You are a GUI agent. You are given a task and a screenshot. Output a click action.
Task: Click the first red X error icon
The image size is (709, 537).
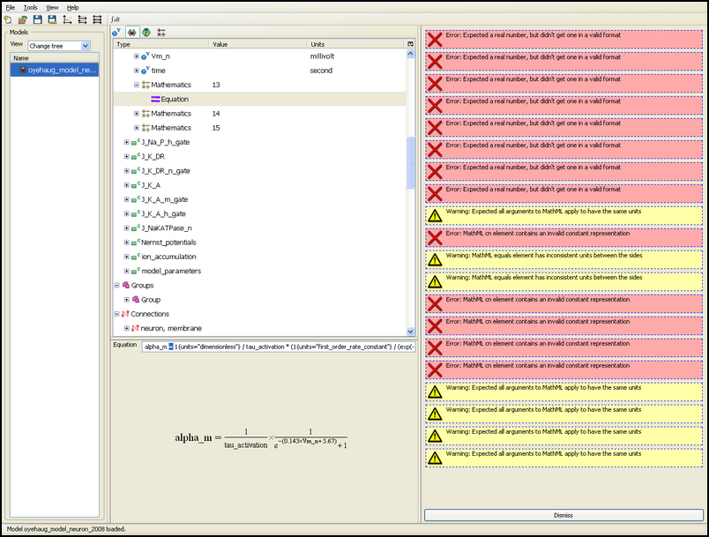[x=435, y=40]
